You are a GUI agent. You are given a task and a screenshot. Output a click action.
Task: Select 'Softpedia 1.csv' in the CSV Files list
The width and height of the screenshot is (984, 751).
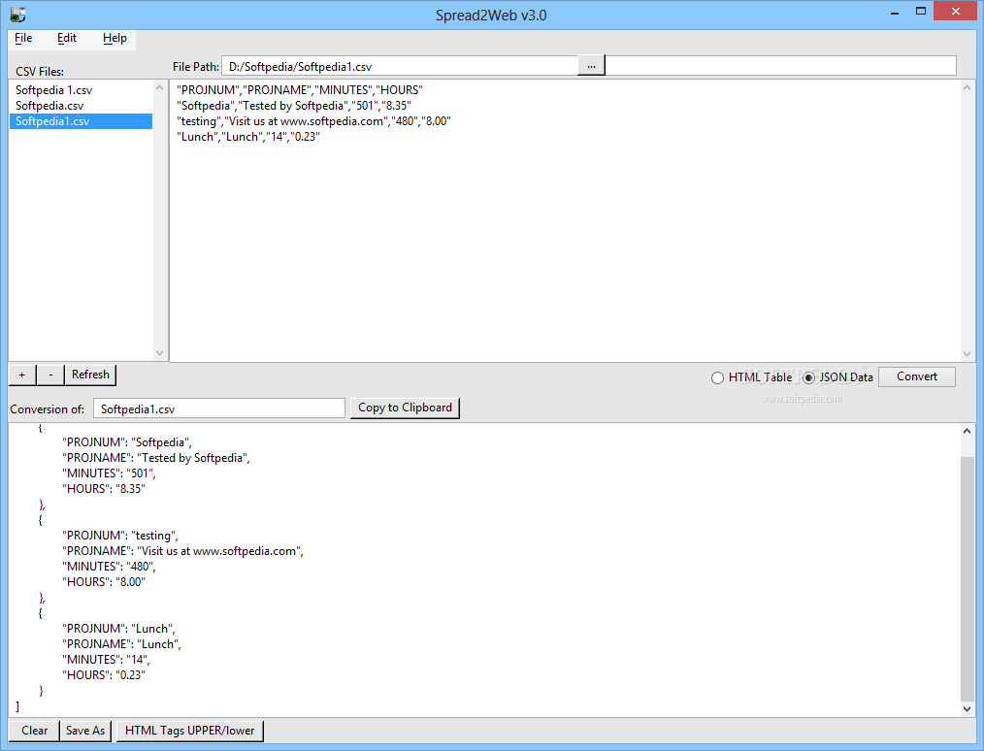point(81,90)
